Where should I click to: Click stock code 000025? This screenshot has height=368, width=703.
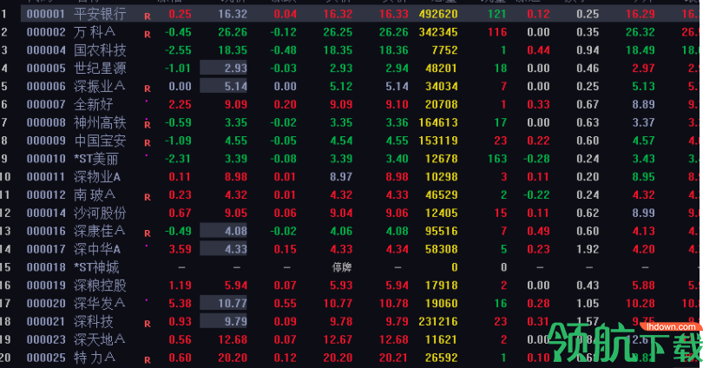[x=46, y=358]
